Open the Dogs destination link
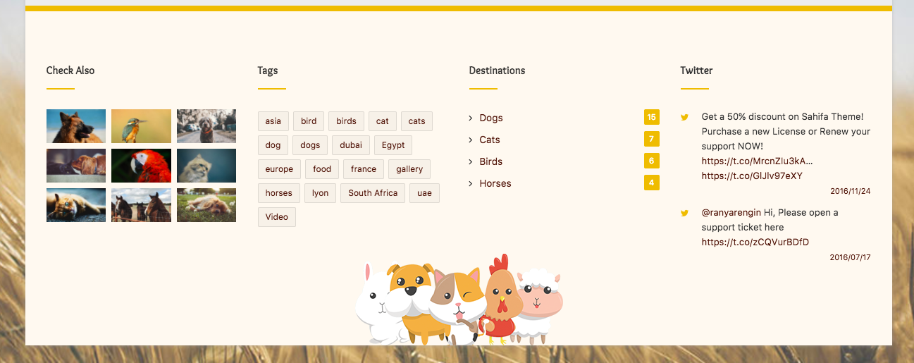Viewport: 914px width, 363px height. (x=491, y=118)
